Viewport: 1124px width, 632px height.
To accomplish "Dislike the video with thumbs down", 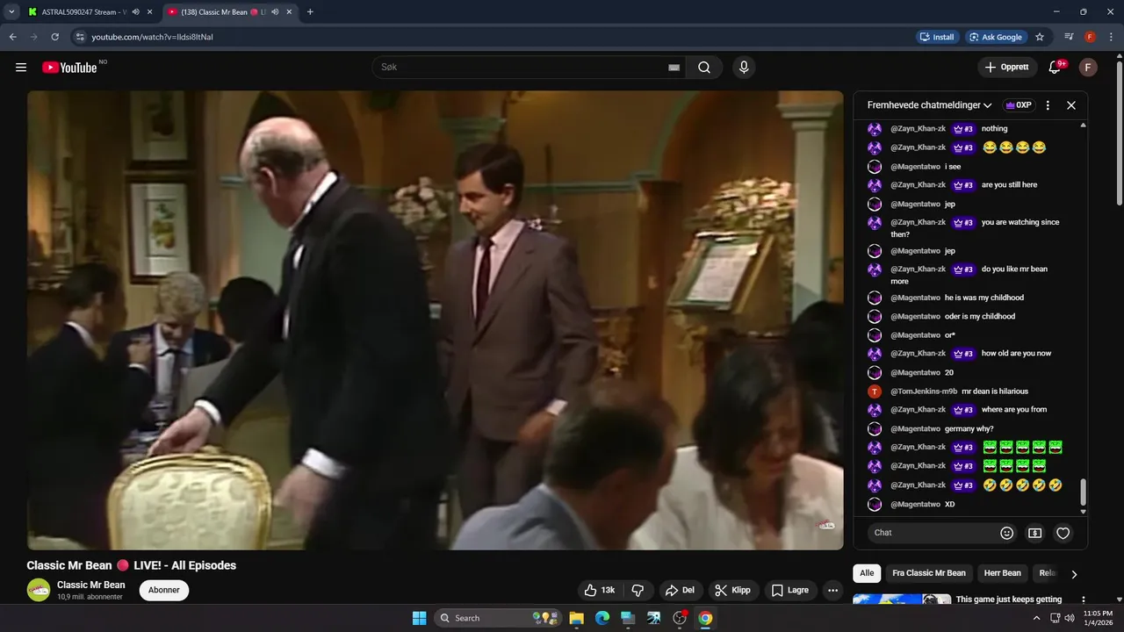I will 638,591.
